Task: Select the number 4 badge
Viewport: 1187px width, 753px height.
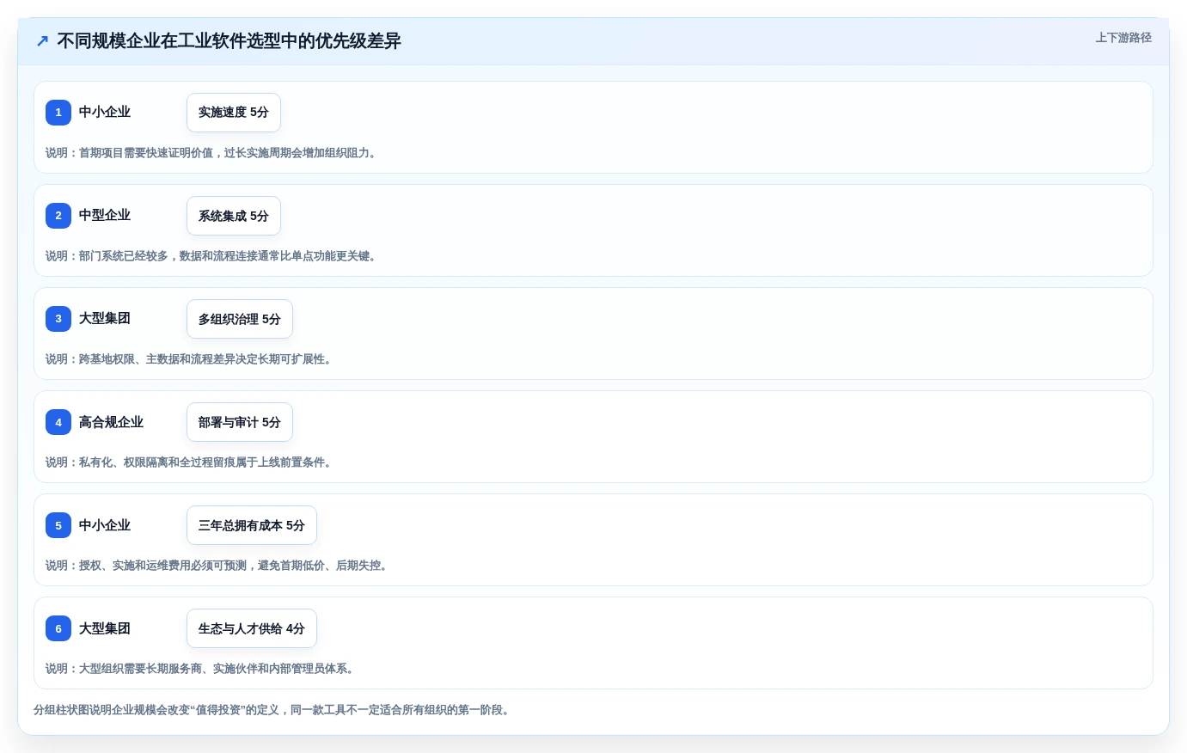Action: coord(58,422)
